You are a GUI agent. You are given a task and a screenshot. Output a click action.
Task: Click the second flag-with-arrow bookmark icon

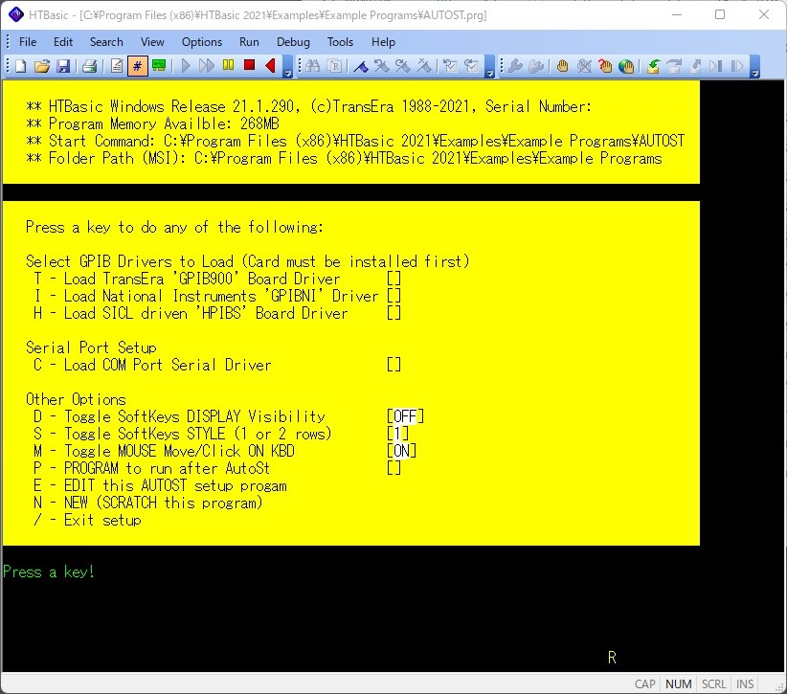point(402,66)
